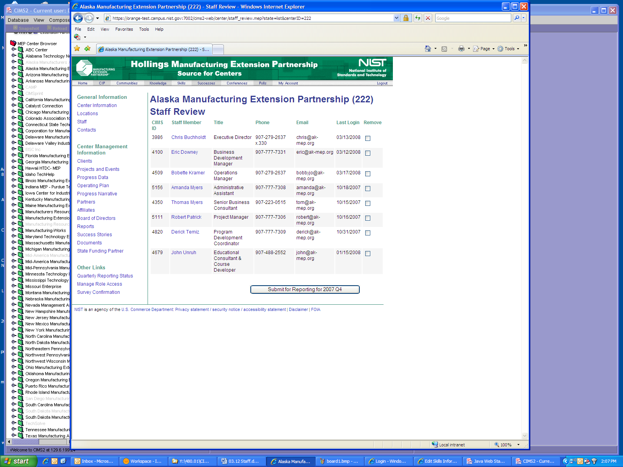Tick Remove checkbox for Robert Patrick
Screen dimensions: 623x467
point(368,218)
